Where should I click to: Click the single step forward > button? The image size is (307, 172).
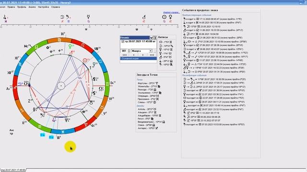click(x=143, y=55)
